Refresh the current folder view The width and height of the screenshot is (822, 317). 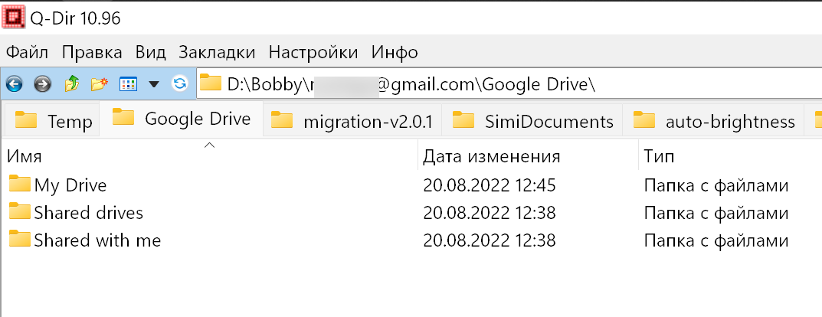(x=180, y=83)
